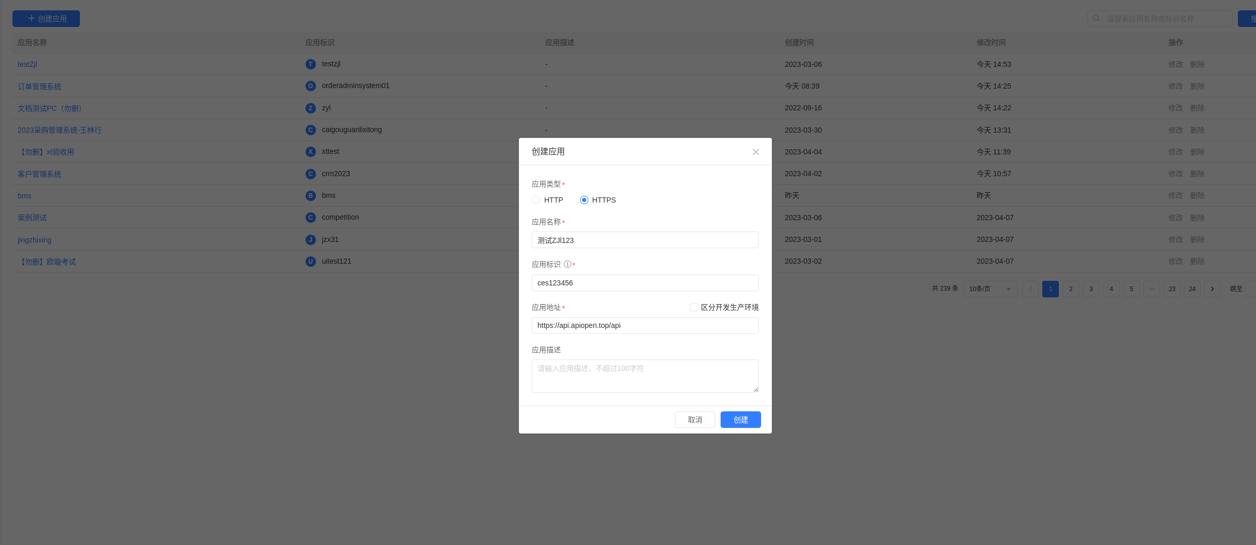
Task: Enable 区分开发生产环境 checkbox
Action: pyautogui.click(x=694, y=307)
